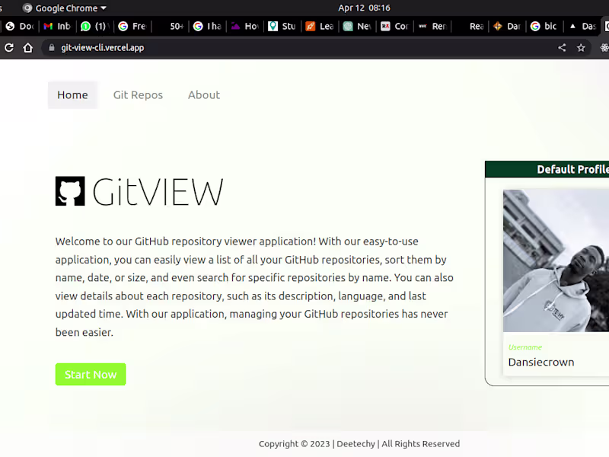Switch to the 'Ren' tab

click(432, 26)
